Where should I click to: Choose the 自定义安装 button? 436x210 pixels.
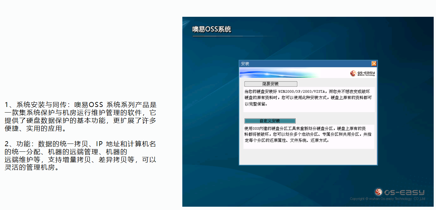270,121
